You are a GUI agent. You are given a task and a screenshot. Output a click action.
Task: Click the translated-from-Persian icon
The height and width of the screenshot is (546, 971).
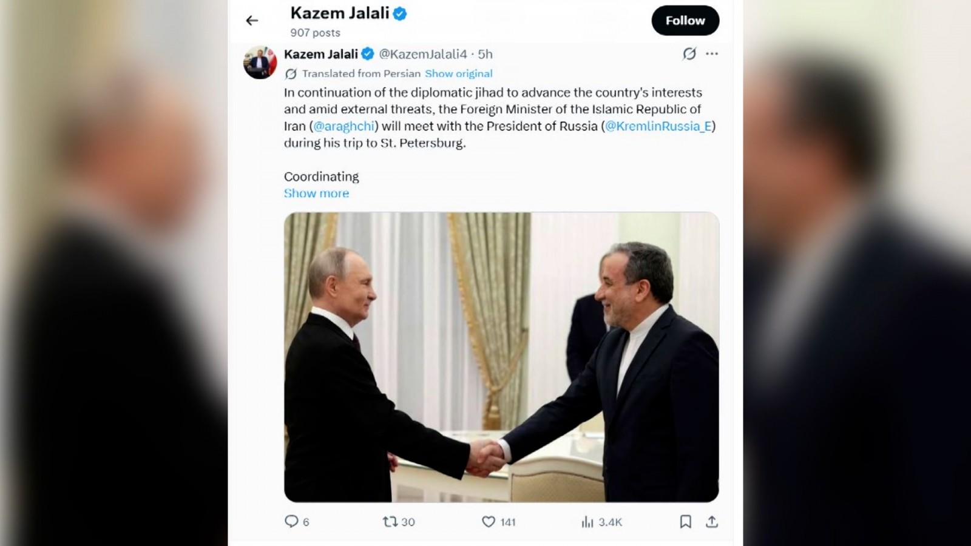tap(291, 73)
